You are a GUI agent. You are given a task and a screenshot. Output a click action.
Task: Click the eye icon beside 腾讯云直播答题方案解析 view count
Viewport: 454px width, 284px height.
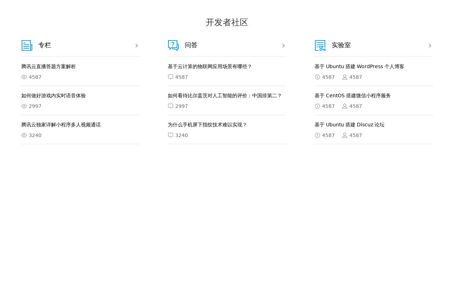coord(23,76)
